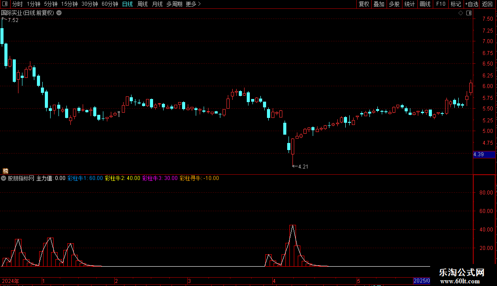
Task: Switch to the 分时 chart period
Action: 18,4
